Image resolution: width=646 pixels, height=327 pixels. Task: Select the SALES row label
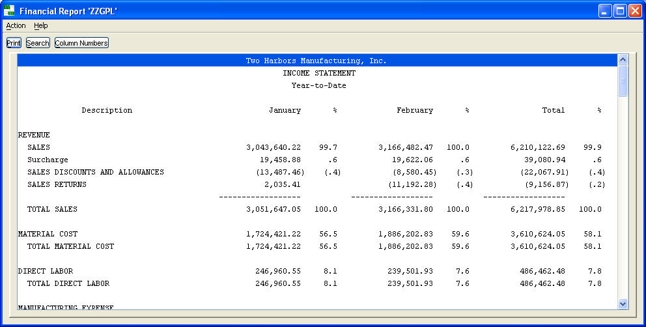pyautogui.click(x=38, y=147)
